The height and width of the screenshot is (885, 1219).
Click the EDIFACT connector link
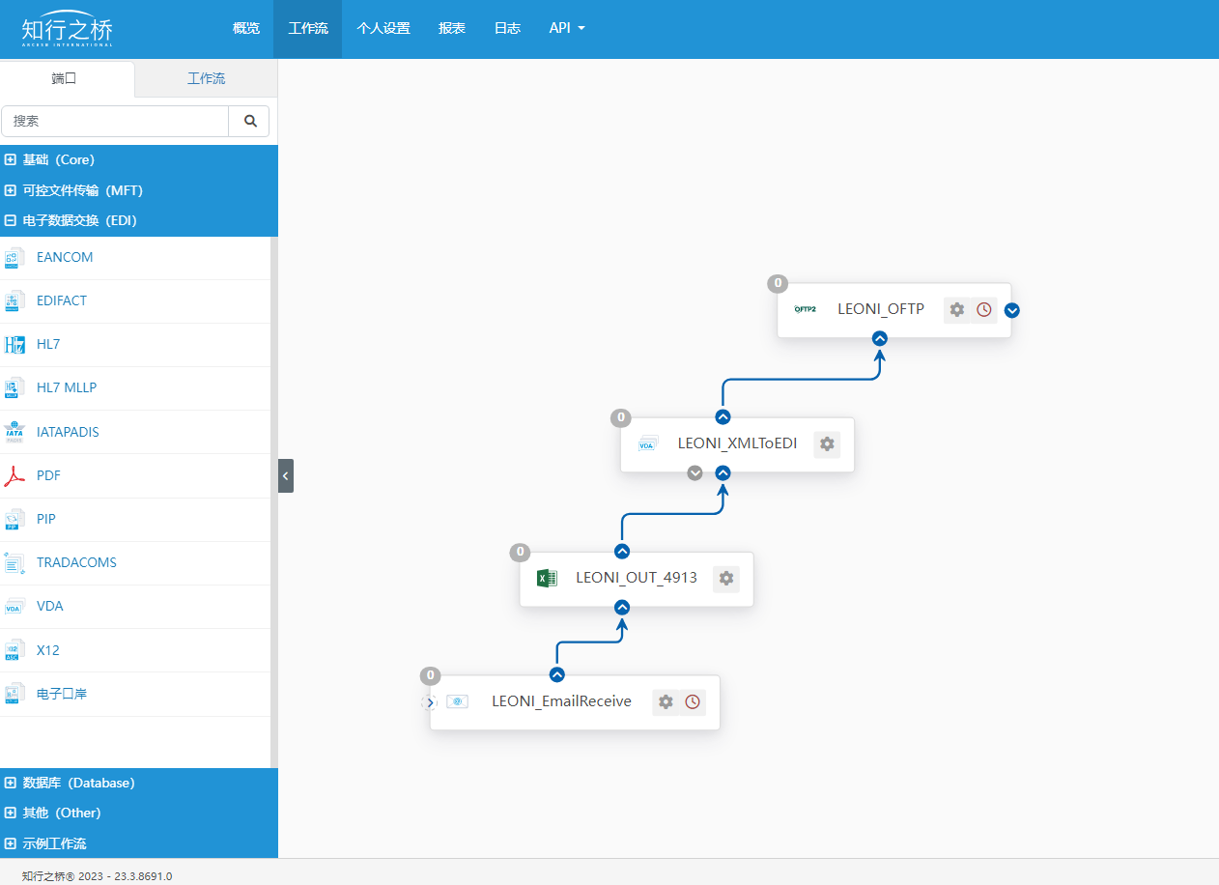(x=62, y=301)
